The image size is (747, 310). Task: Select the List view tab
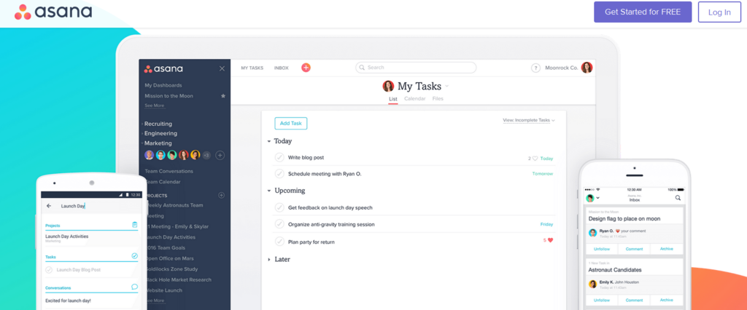coord(393,99)
